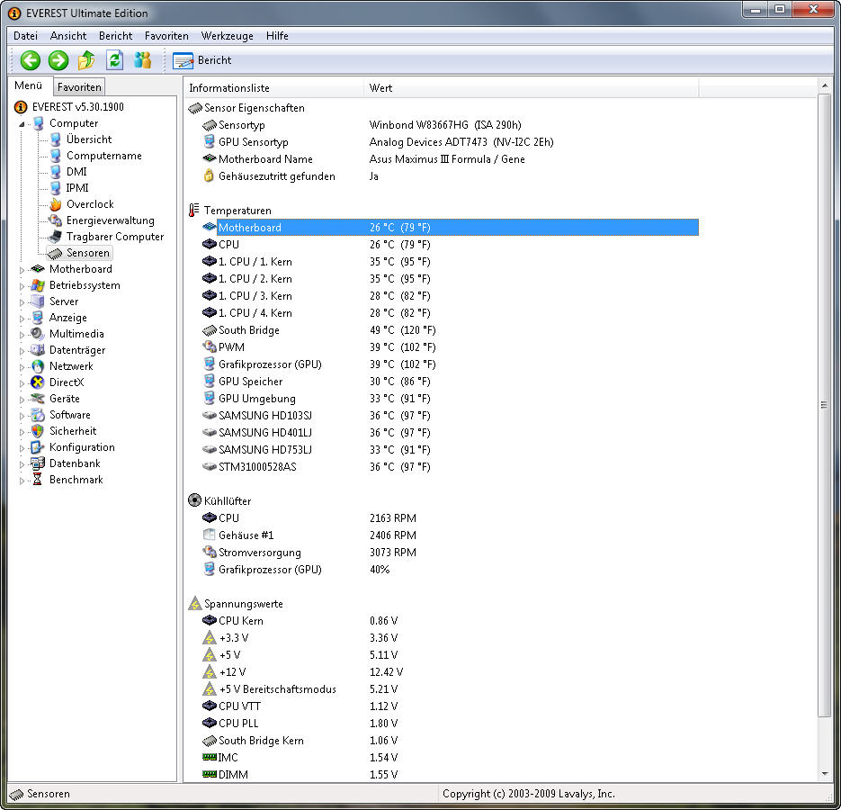Click the users icon in toolbar
The image size is (841, 810).
coord(142,60)
